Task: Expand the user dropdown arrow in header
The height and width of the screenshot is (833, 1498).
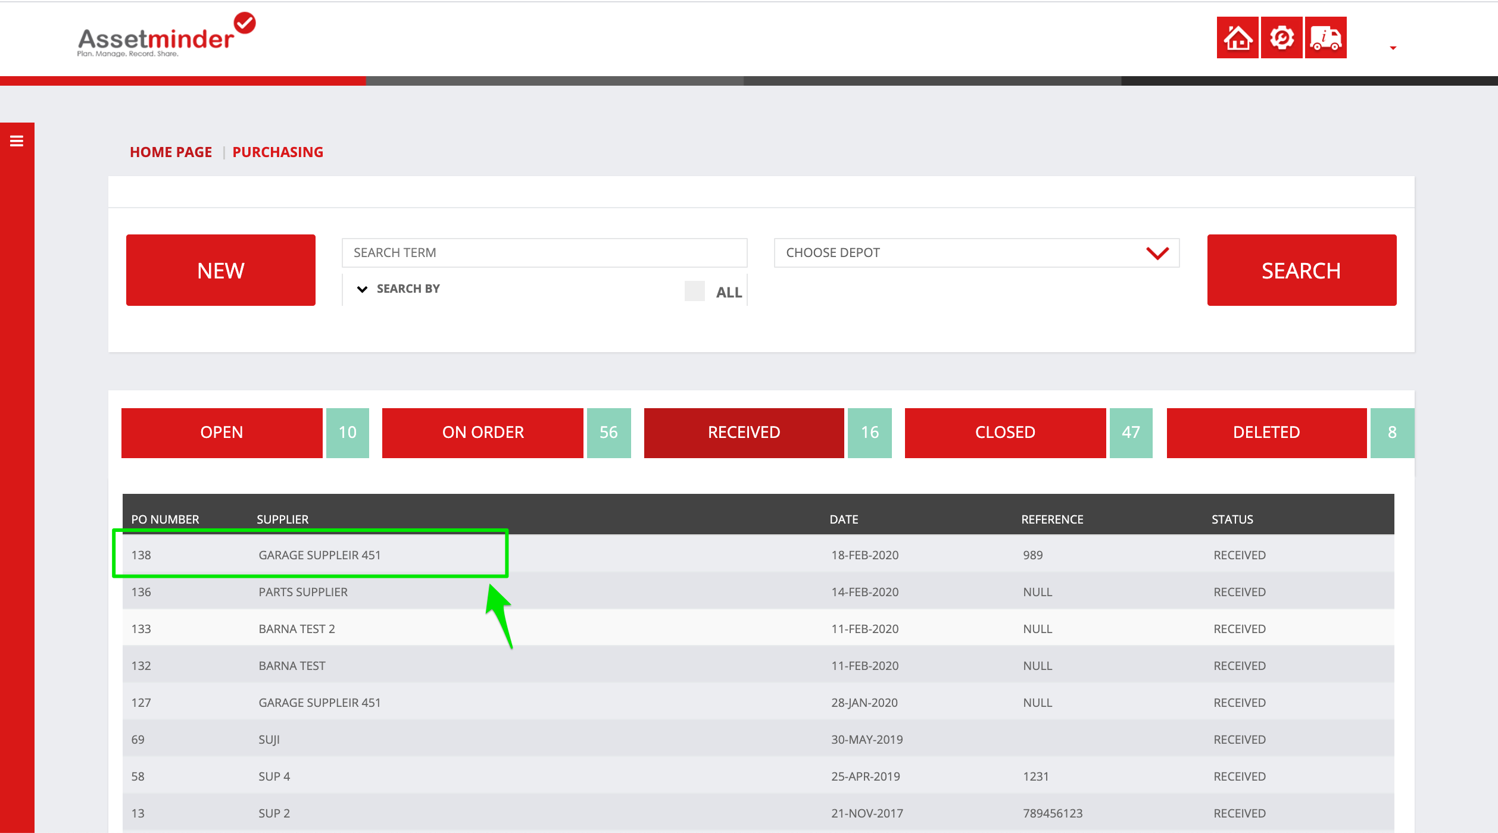Action: point(1393,48)
